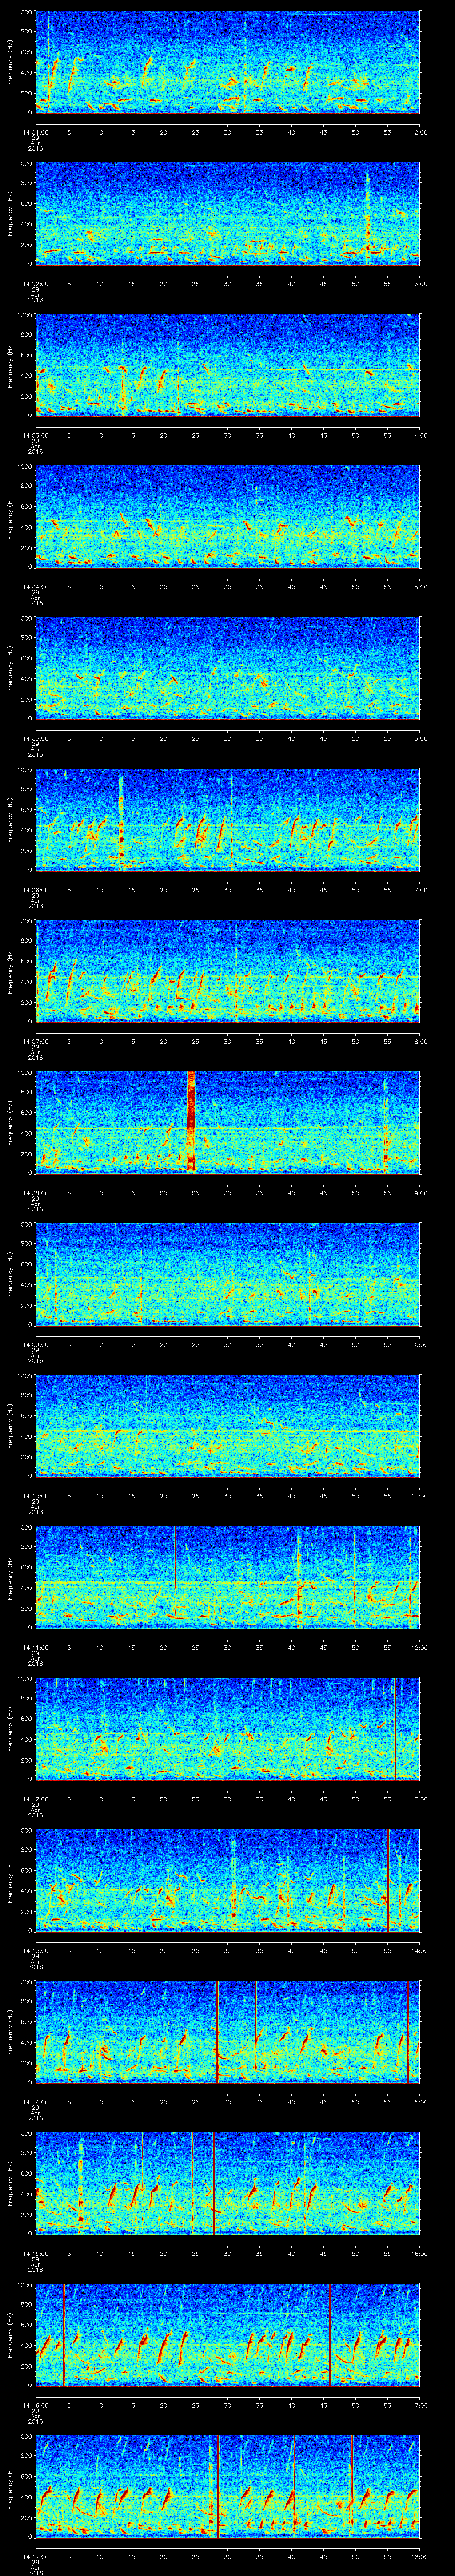Viewport: 455px width, 2576px height.
Task: Select the spectrogram panel starting at 14:15:00
Action: [227, 2183]
